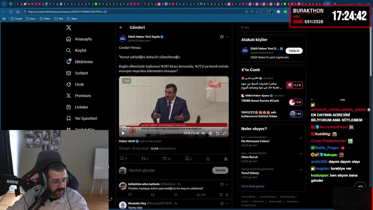Screen dimensions: 373x210
Task: View analytics 226 on bülbülüm comment
Action: [x=201, y=195]
